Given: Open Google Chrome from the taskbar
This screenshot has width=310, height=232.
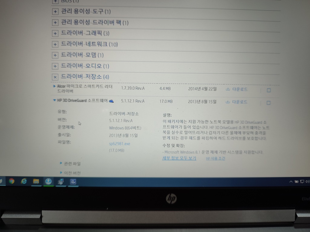Looking at the screenshot, I should 12,181.
